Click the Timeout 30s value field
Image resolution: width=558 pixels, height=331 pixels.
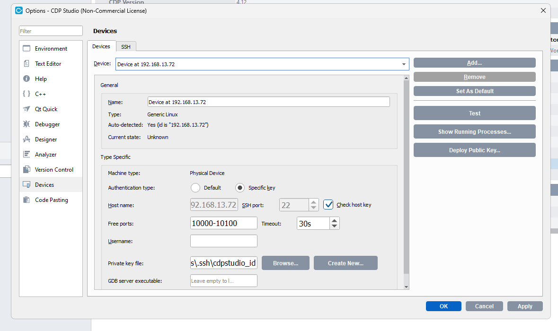pyautogui.click(x=313, y=223)
